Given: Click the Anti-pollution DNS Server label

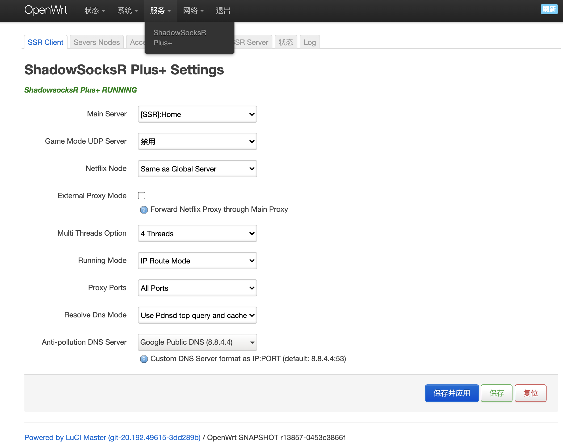Looking at the screenshot, I should [84, 342].
